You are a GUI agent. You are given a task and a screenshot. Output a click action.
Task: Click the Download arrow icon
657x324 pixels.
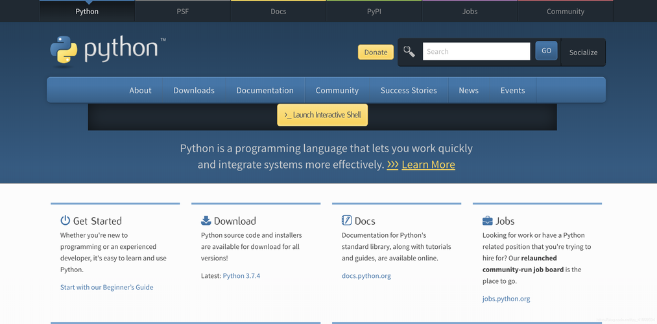206,220
